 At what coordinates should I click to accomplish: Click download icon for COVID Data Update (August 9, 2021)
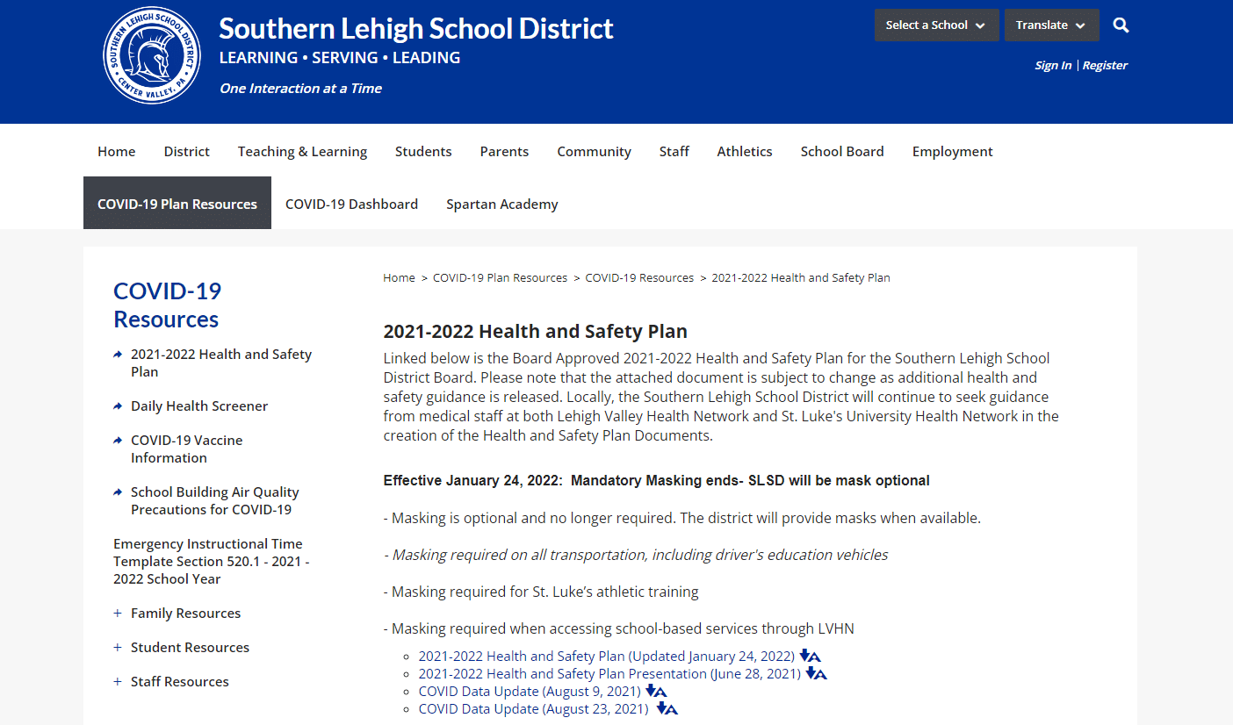point(656,691)
